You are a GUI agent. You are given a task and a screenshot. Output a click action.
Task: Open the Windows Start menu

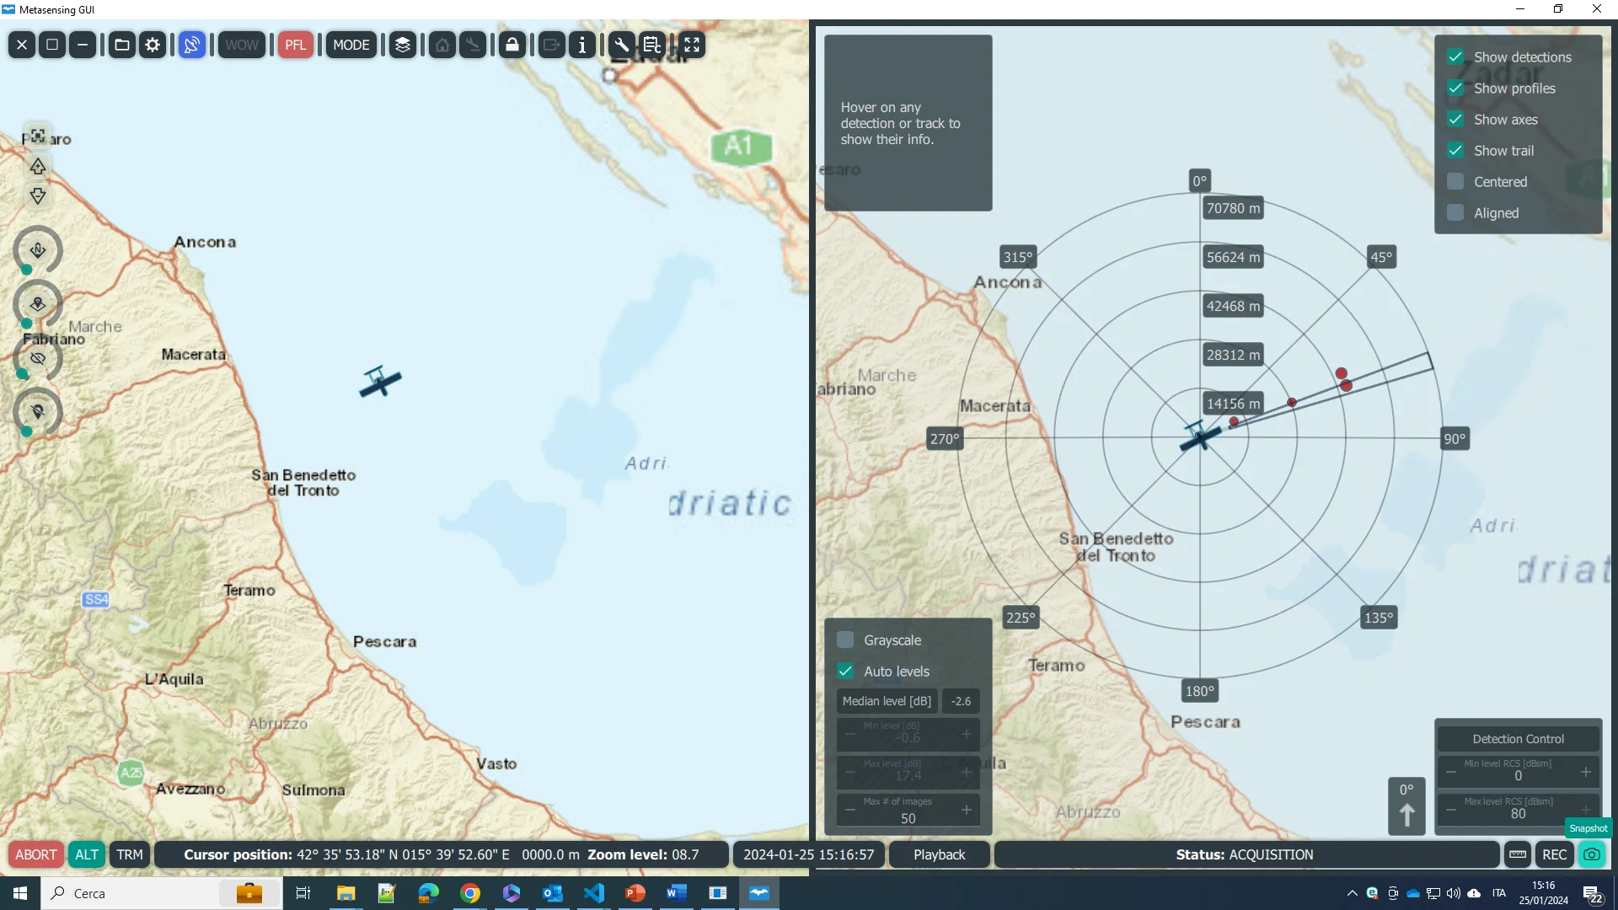(20, 893)
